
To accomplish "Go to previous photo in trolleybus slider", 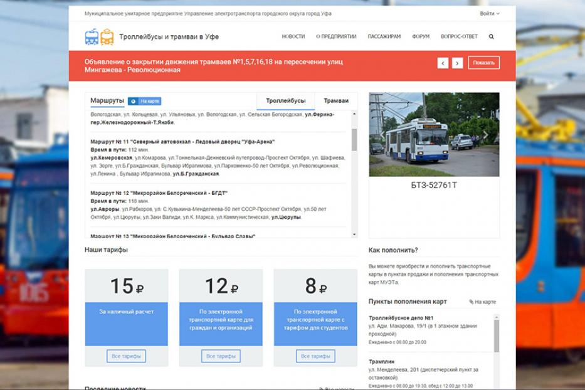I will coord(382,135).
